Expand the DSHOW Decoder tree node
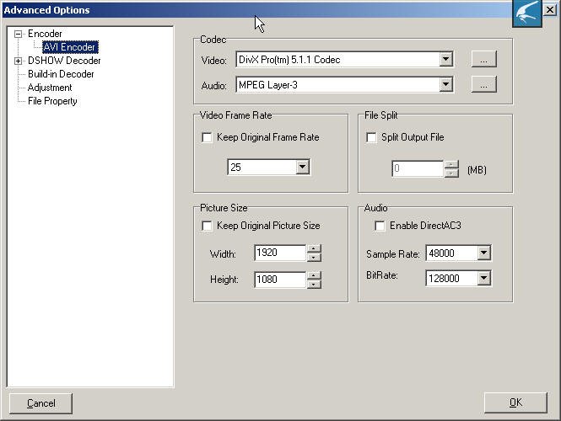 pos(19,61)
